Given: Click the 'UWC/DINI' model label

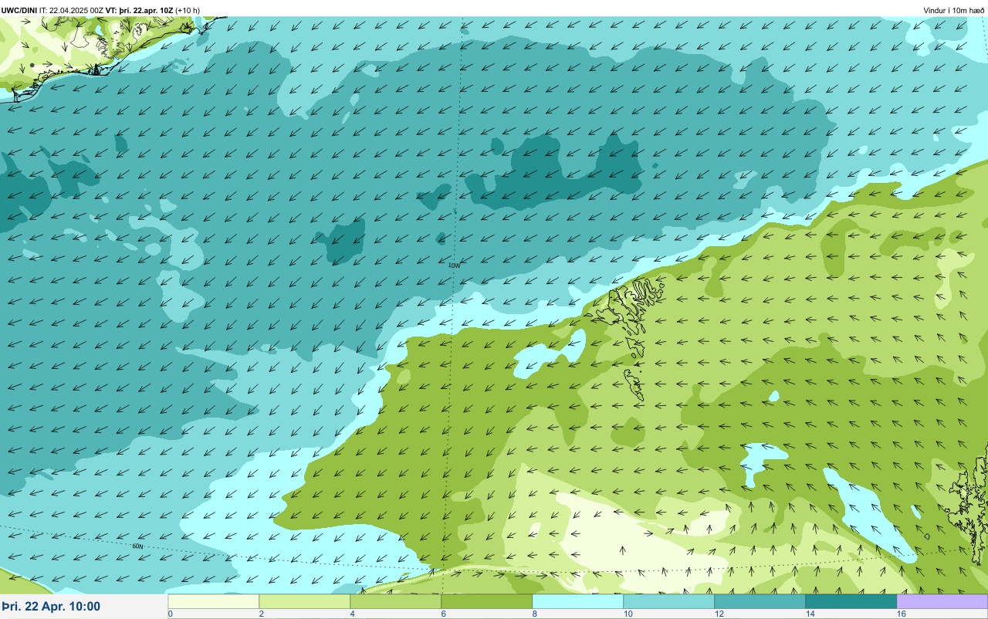Looking at the screenshot, I should point(19,10).
